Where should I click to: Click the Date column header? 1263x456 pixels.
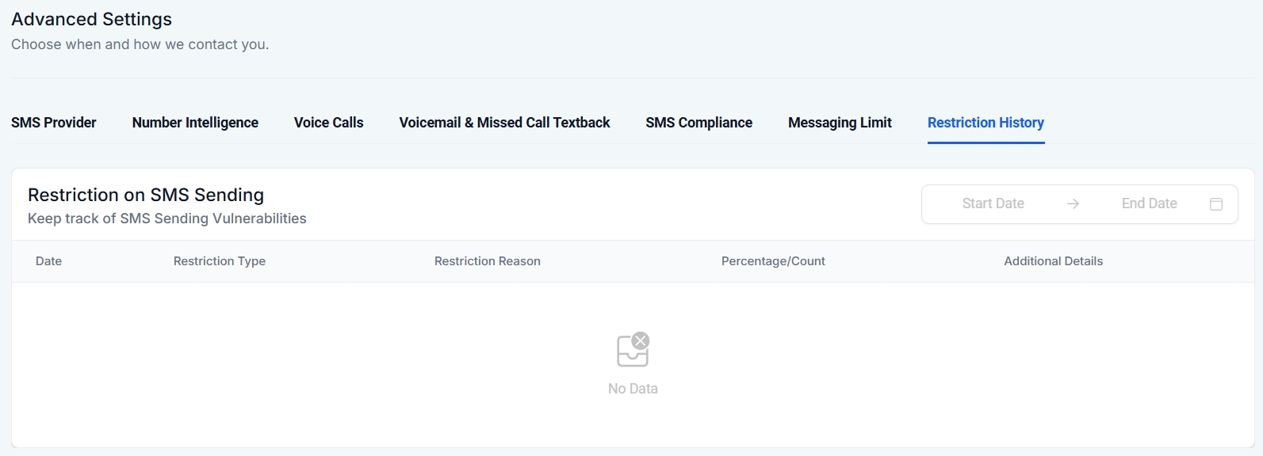pyautogui.click(x=48, y=261)
